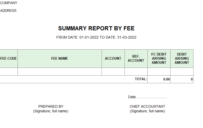
Task: Select the 0 debit total value
Action: pos(192,79)
